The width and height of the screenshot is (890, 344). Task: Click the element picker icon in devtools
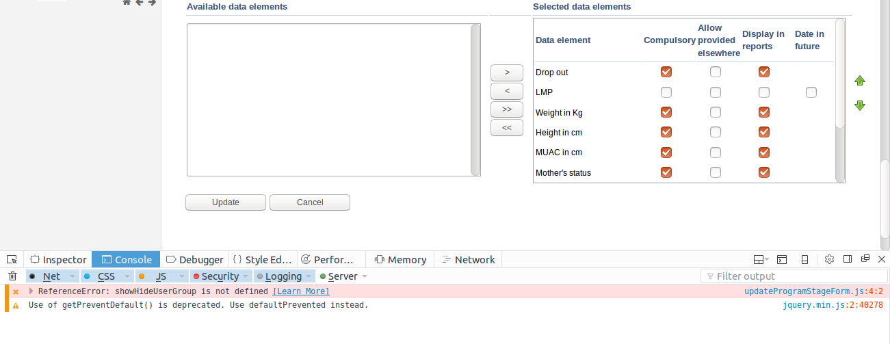pyautogui.click(x=12, y=259)
